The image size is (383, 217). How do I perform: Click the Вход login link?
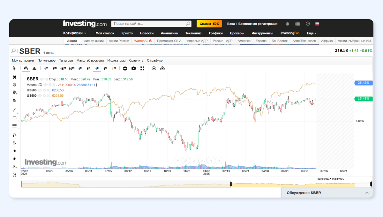[x=231, y=24]
